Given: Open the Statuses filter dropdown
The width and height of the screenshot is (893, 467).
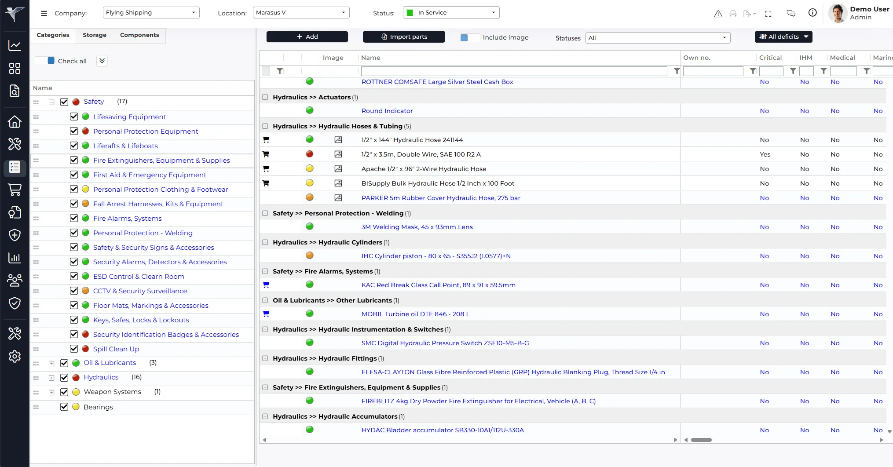Looking at the screenshot, I should [x=658, y=38].
